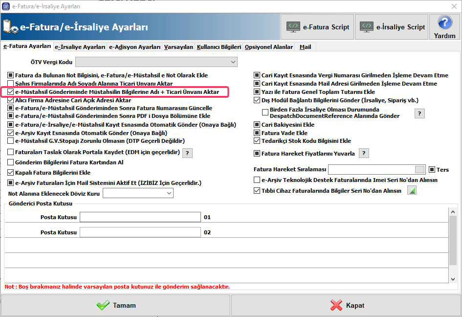The height and width of the screenshot is (317, 462).
Task: Click the browse button in Fatura Hareket Sıralaması
Action: coord(419,169)
